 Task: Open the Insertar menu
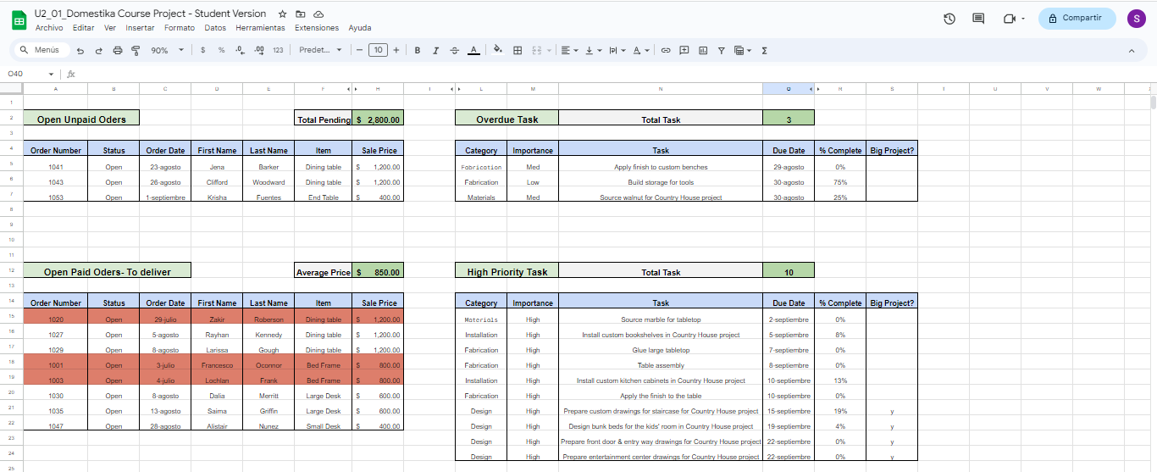140,28
